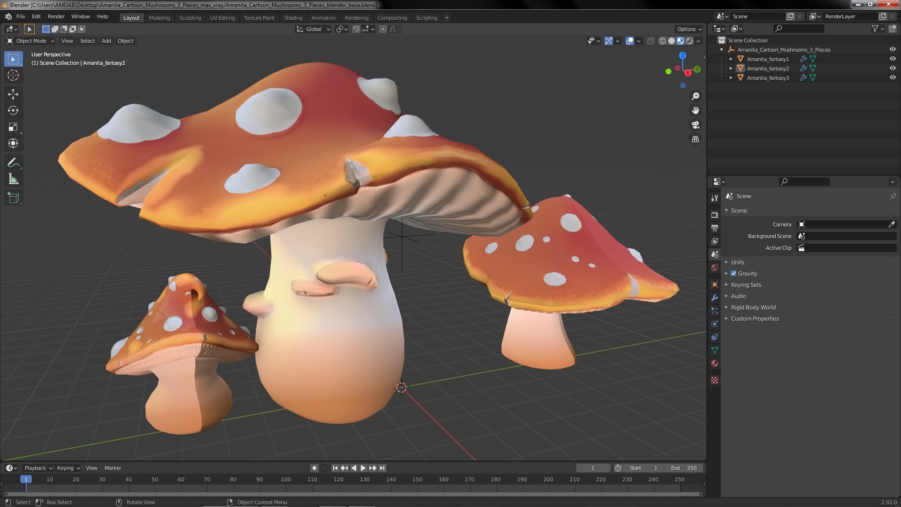Open Object Data properties tab
The width and height of the screenshot is (901, 507).
715,350
